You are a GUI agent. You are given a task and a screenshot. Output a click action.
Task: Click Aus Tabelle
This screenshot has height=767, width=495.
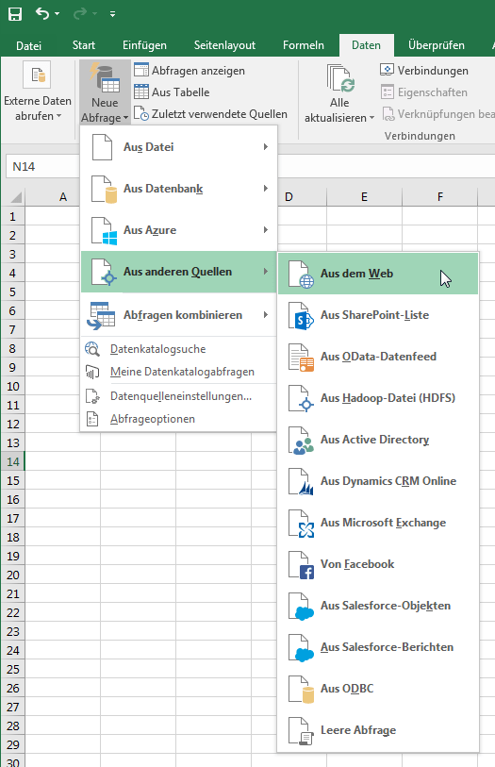click(172, 92)
